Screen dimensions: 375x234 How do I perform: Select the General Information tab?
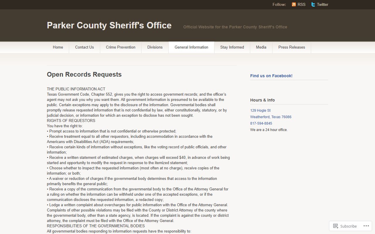point(191,47)
